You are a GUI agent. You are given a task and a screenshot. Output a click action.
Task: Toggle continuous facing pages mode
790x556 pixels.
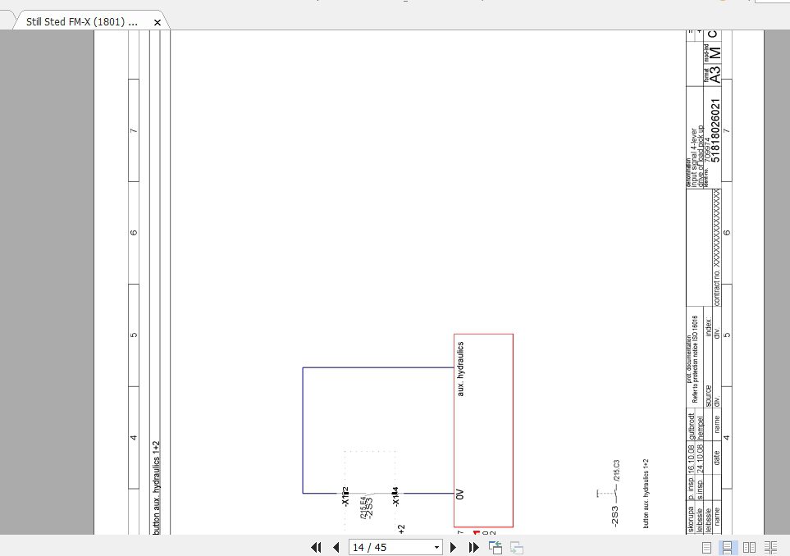[770, 547]
